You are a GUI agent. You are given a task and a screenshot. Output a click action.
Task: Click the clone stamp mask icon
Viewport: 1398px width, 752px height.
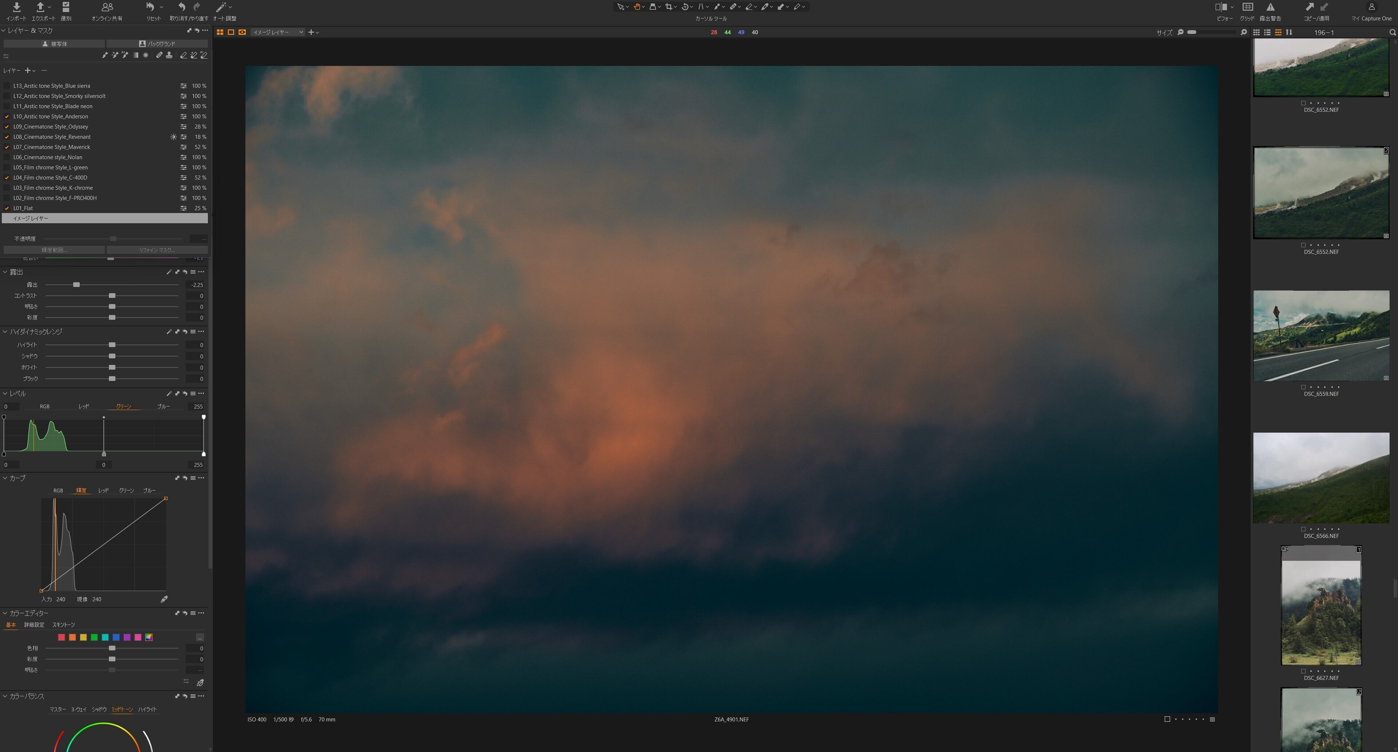169,55
